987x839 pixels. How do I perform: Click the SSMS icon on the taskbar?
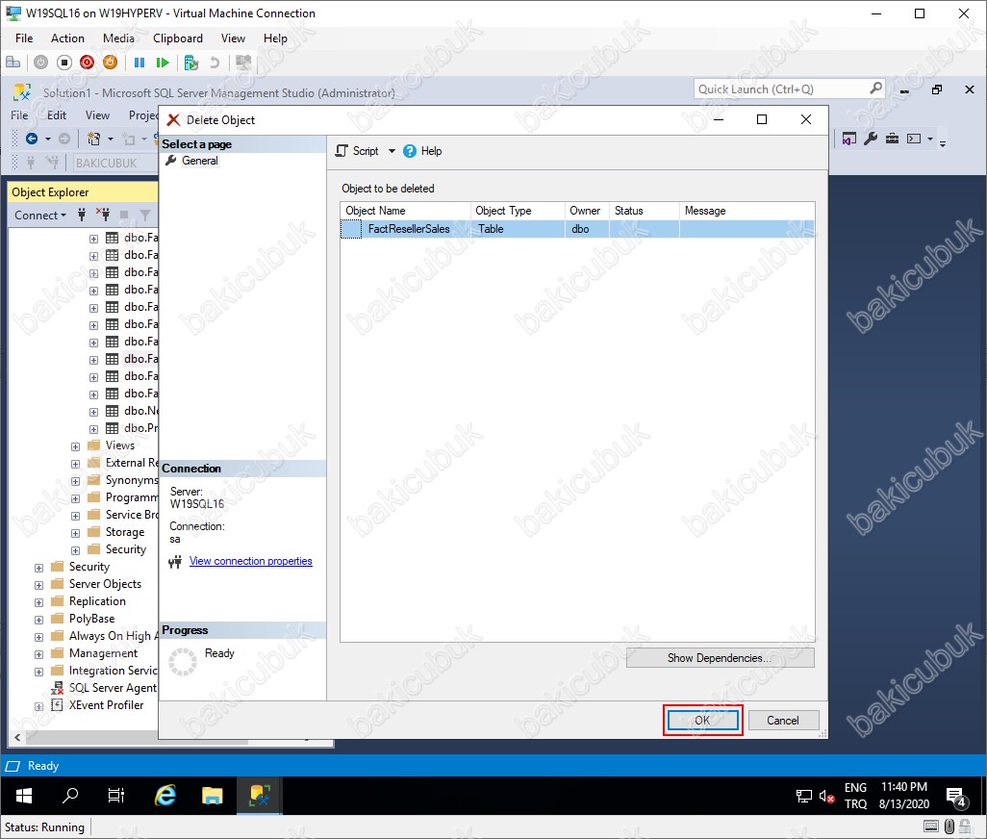(260, 797)
